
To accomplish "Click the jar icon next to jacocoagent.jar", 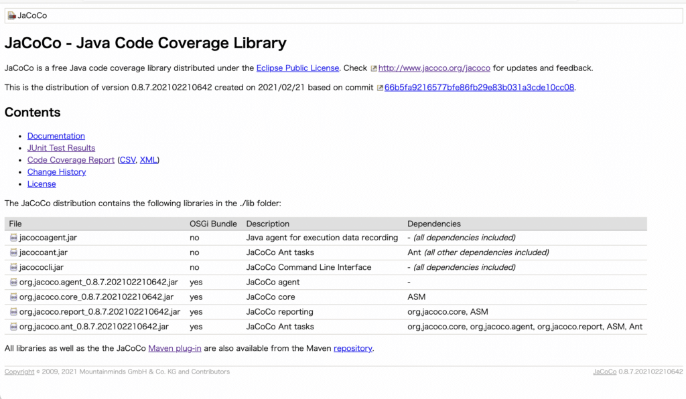I will click(x=13, y=238).
